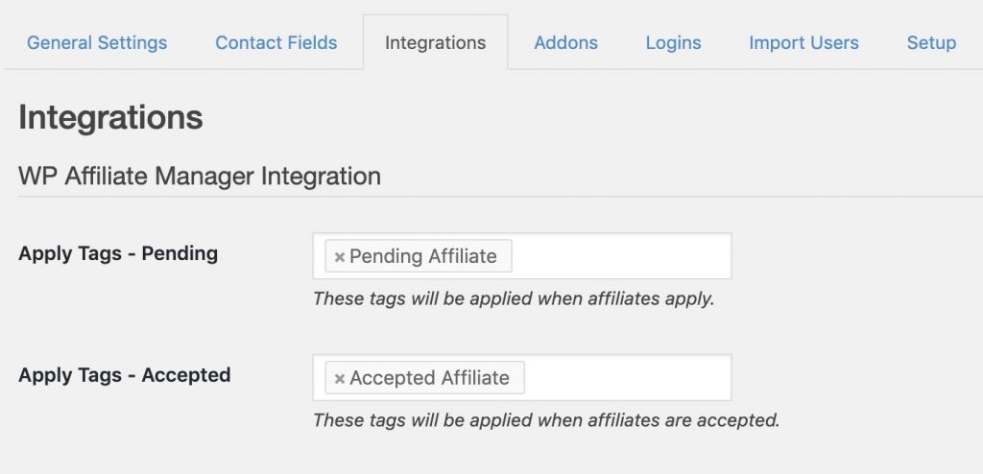Go to the Addons tab
Screen dimensions: 983x474
566,43
